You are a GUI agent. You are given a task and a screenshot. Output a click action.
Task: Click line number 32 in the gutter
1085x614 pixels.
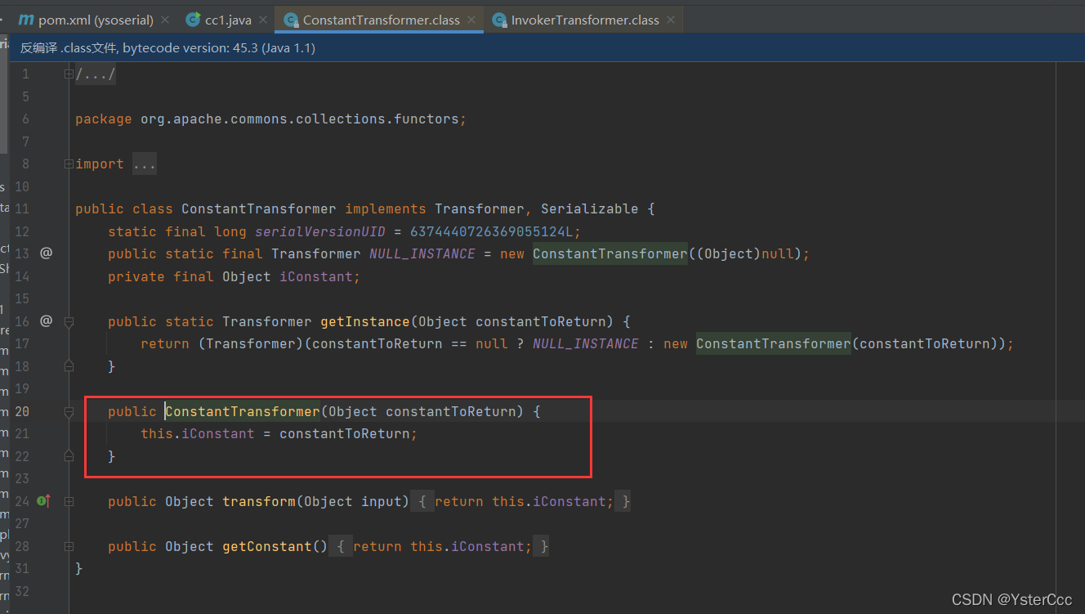pyautogui.click(x=22, y=591)
